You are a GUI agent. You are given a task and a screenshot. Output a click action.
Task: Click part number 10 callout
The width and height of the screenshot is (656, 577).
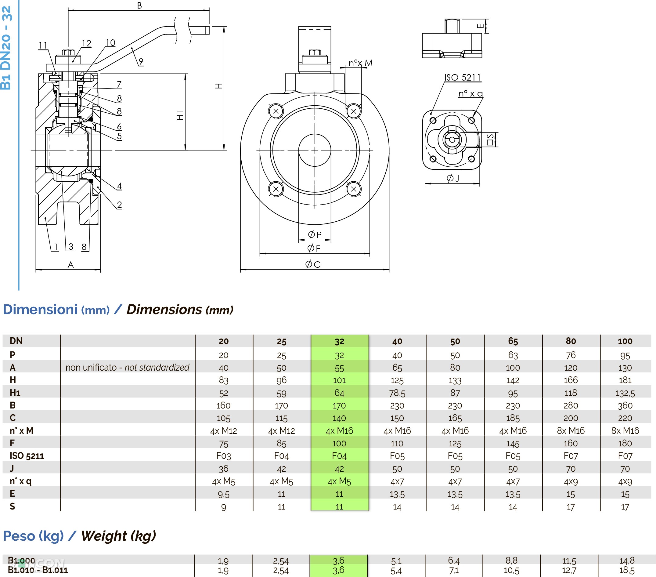[110, 43]
